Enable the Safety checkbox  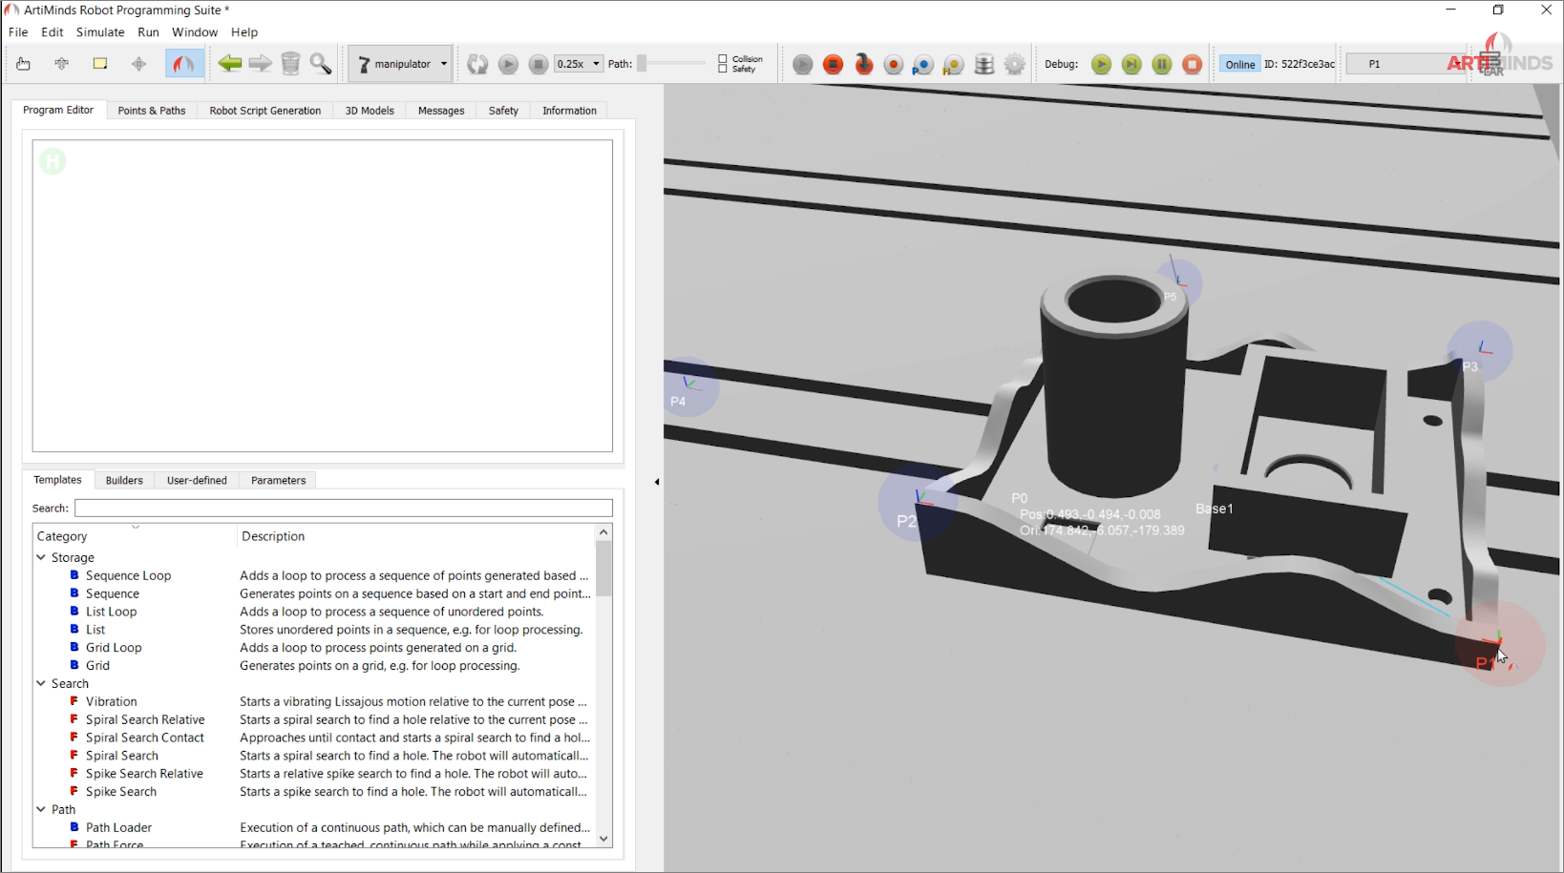[x=723, y=69]
